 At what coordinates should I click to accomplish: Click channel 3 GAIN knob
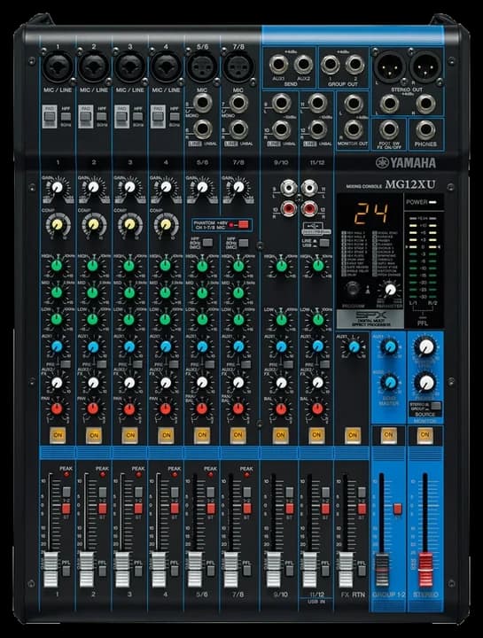click(129, 187)
